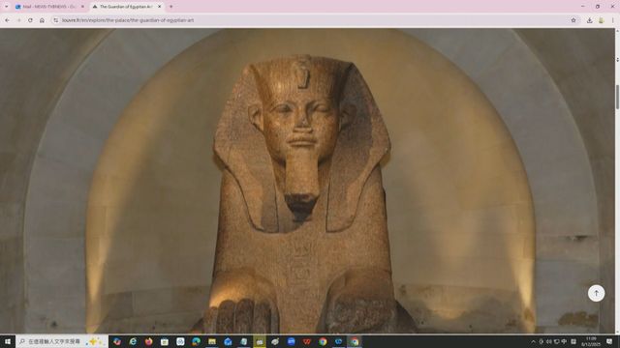The height and width of the screenshot is (348, 620).
Task: Open the input language indicator
Action: coord(564,341)
